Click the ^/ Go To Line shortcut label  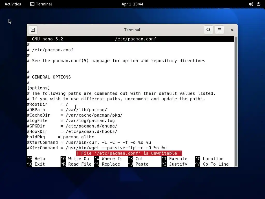(x=212, y=164)
